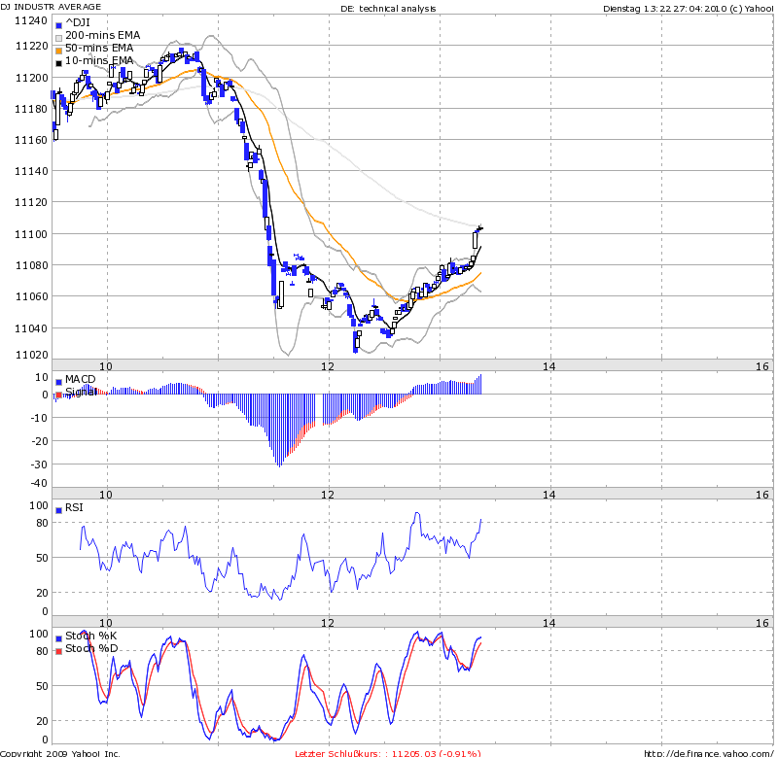Click the blue Stoch %K legend swatch
The width and height of the screenshot is (778, 757).
pos(58,638)
